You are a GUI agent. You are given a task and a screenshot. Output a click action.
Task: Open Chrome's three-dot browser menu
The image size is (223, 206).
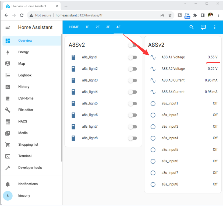[218, 15]
